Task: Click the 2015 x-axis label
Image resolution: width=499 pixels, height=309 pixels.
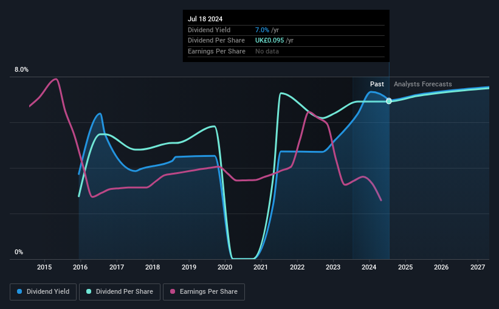Action: 44,267
